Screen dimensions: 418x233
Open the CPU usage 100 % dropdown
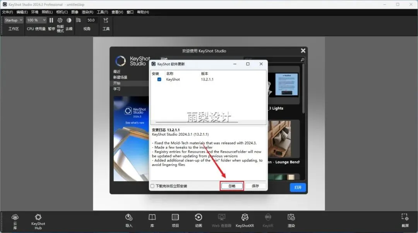[x=36, y=20]
